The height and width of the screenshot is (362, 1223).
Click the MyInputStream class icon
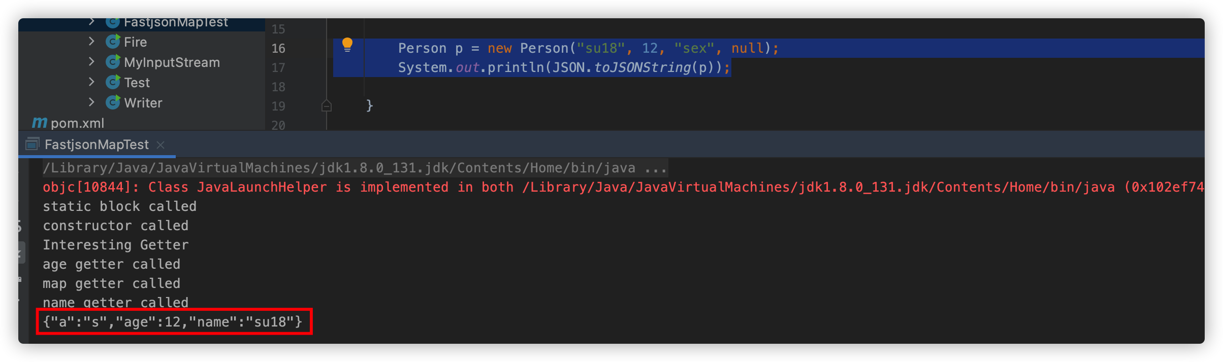pyautogui.click(x=113, y=62)
